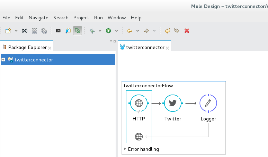Open the File menu

pos(6,18)
